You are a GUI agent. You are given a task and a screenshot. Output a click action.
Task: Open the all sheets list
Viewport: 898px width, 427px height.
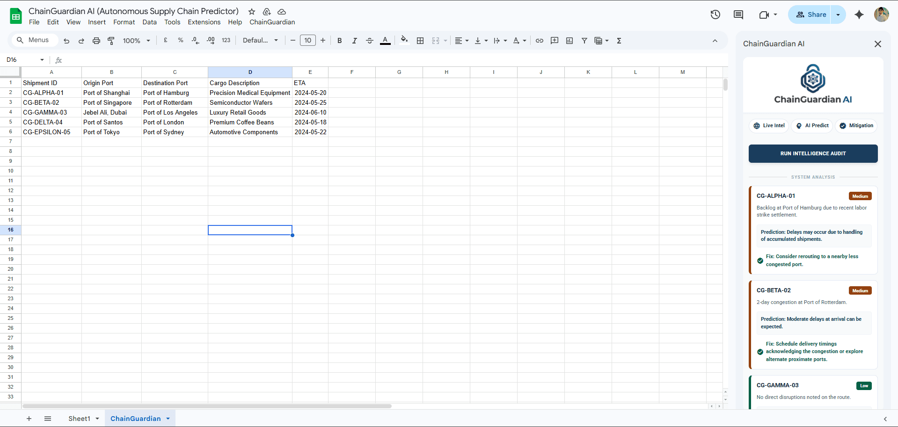(48, 419)
